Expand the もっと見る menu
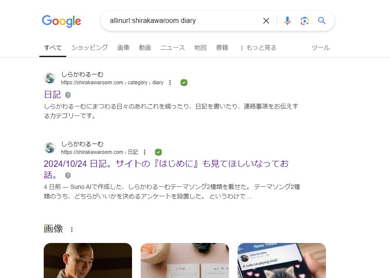Image resolution: width=390 pixels, height=278 pixels. (258, 48)
